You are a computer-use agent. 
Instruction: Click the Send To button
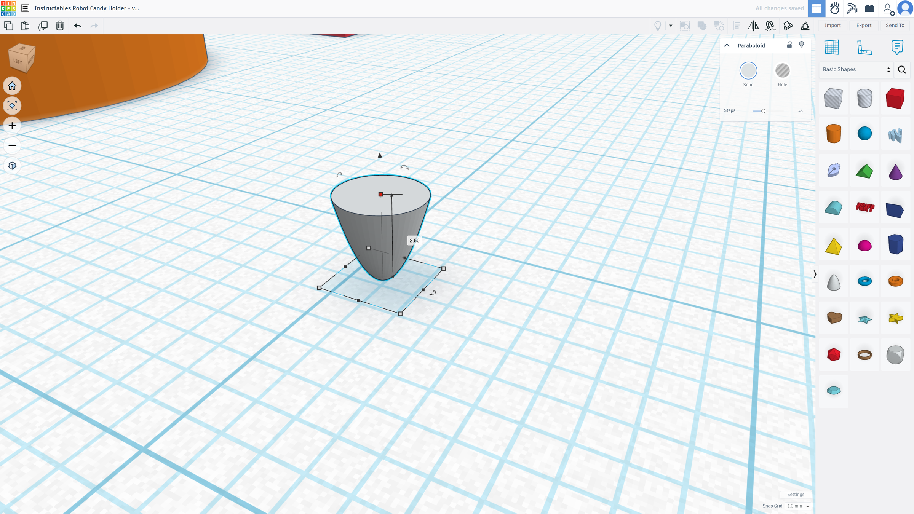pyautogui.click(x=895, y=25)
